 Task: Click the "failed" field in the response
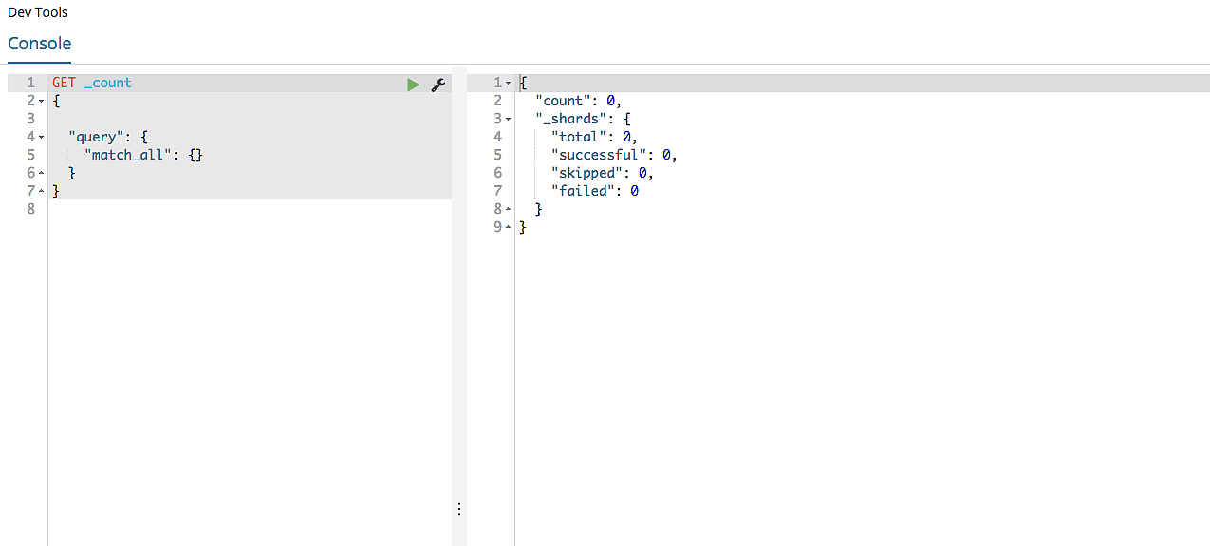tap(586, 191)
